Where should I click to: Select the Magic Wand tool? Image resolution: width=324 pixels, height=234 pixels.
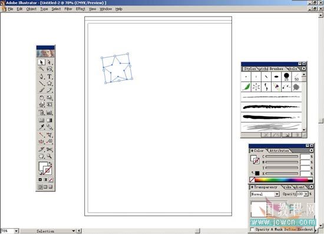tap(41, 69)
